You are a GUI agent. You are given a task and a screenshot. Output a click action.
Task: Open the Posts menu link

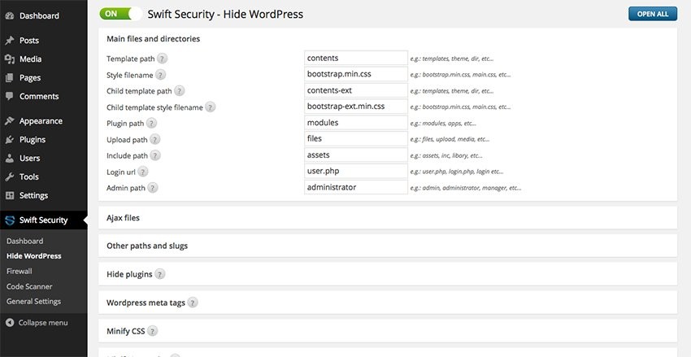(x=28, y=41)
